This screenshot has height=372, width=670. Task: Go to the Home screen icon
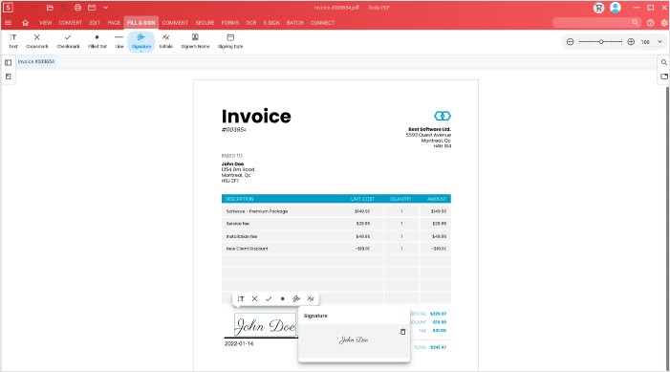25,23
